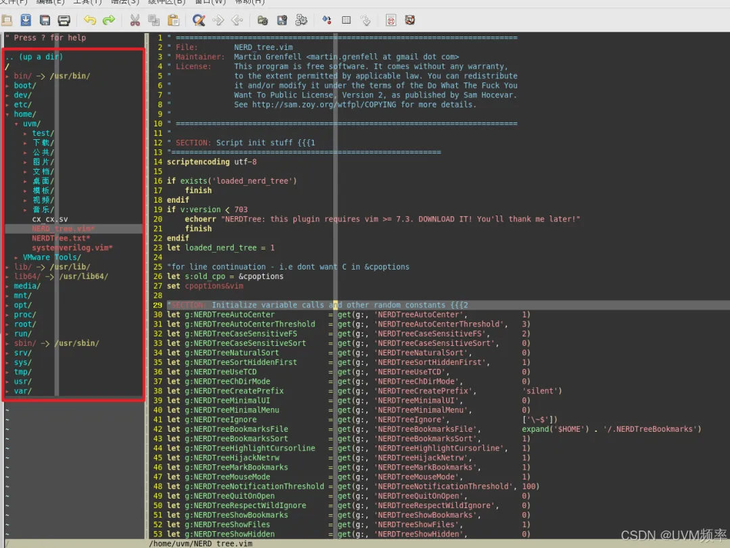730x548 pixels.
Task: Click the Print toolbar icon
Action: pyautogui.click(x=64, y=20)
